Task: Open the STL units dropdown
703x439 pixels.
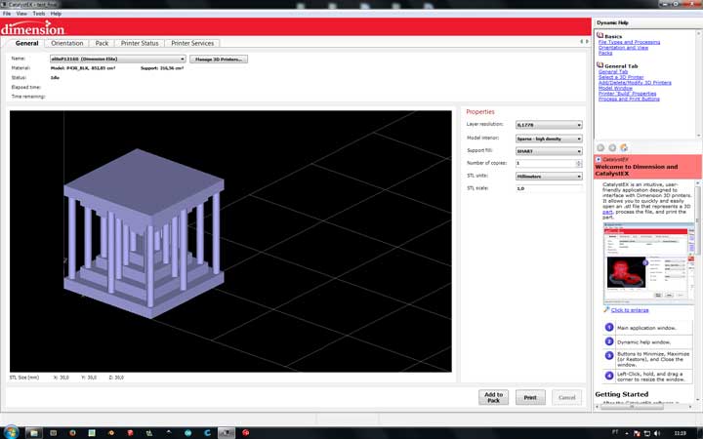Action: (549, 177)
